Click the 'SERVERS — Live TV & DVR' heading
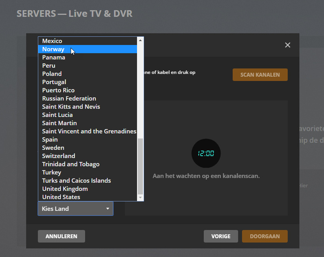This screenshot has width=324, height=257. click(75, 13)
